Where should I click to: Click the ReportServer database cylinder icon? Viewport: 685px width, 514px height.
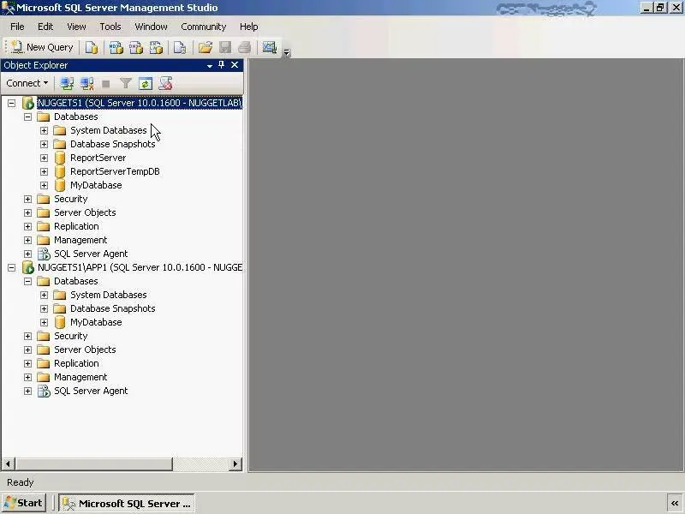pyautogui.click(x=60, y=158)
